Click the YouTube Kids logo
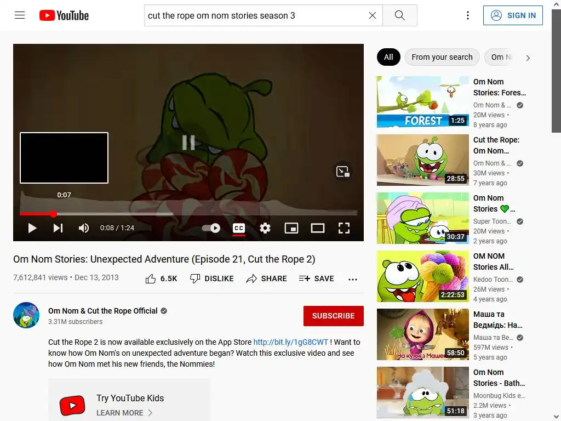This screenshot has height=421, width=561. click(x=72, y=405)
